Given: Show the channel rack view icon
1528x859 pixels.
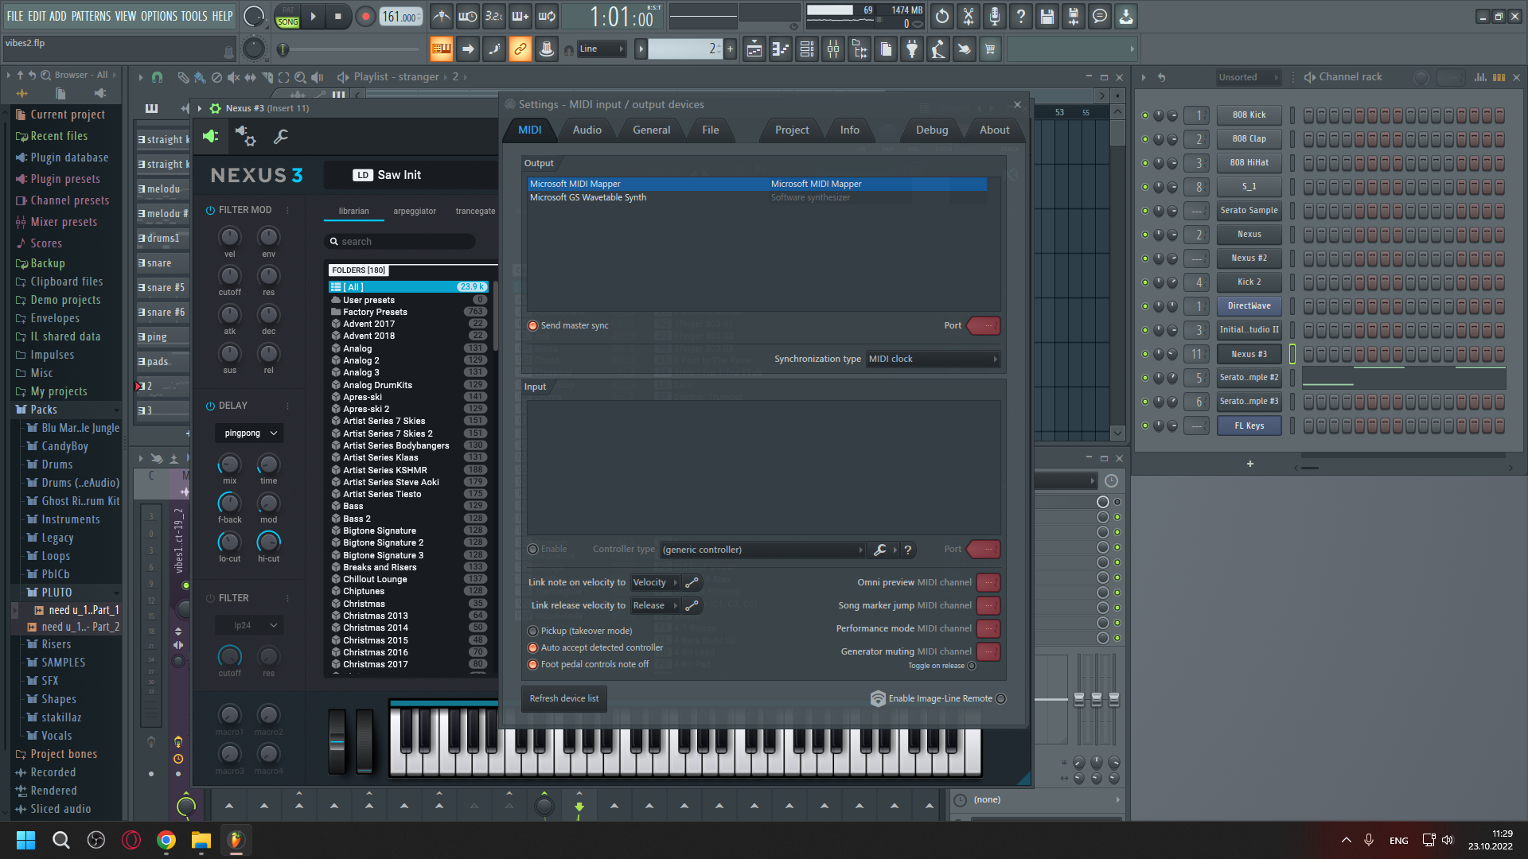Looking at the screenshot, I should pyautogui.click(x=807, y=49).
